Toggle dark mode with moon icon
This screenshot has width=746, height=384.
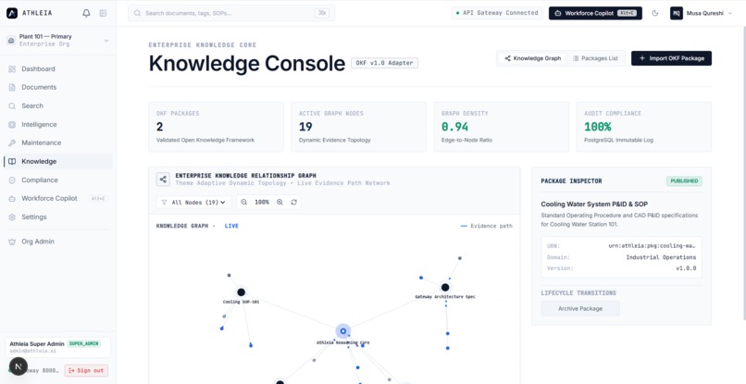[655, 13]
